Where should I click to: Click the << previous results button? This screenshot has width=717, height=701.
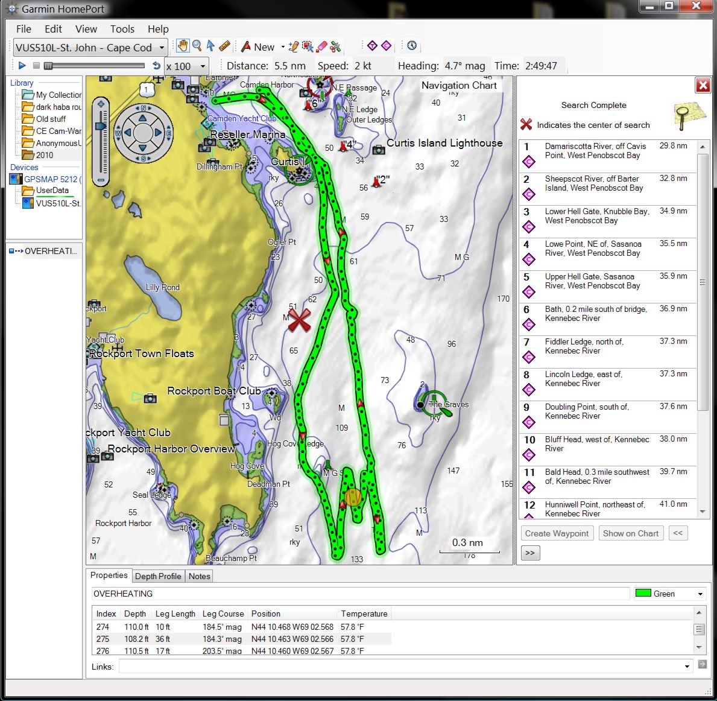click(x=678, y=533)
